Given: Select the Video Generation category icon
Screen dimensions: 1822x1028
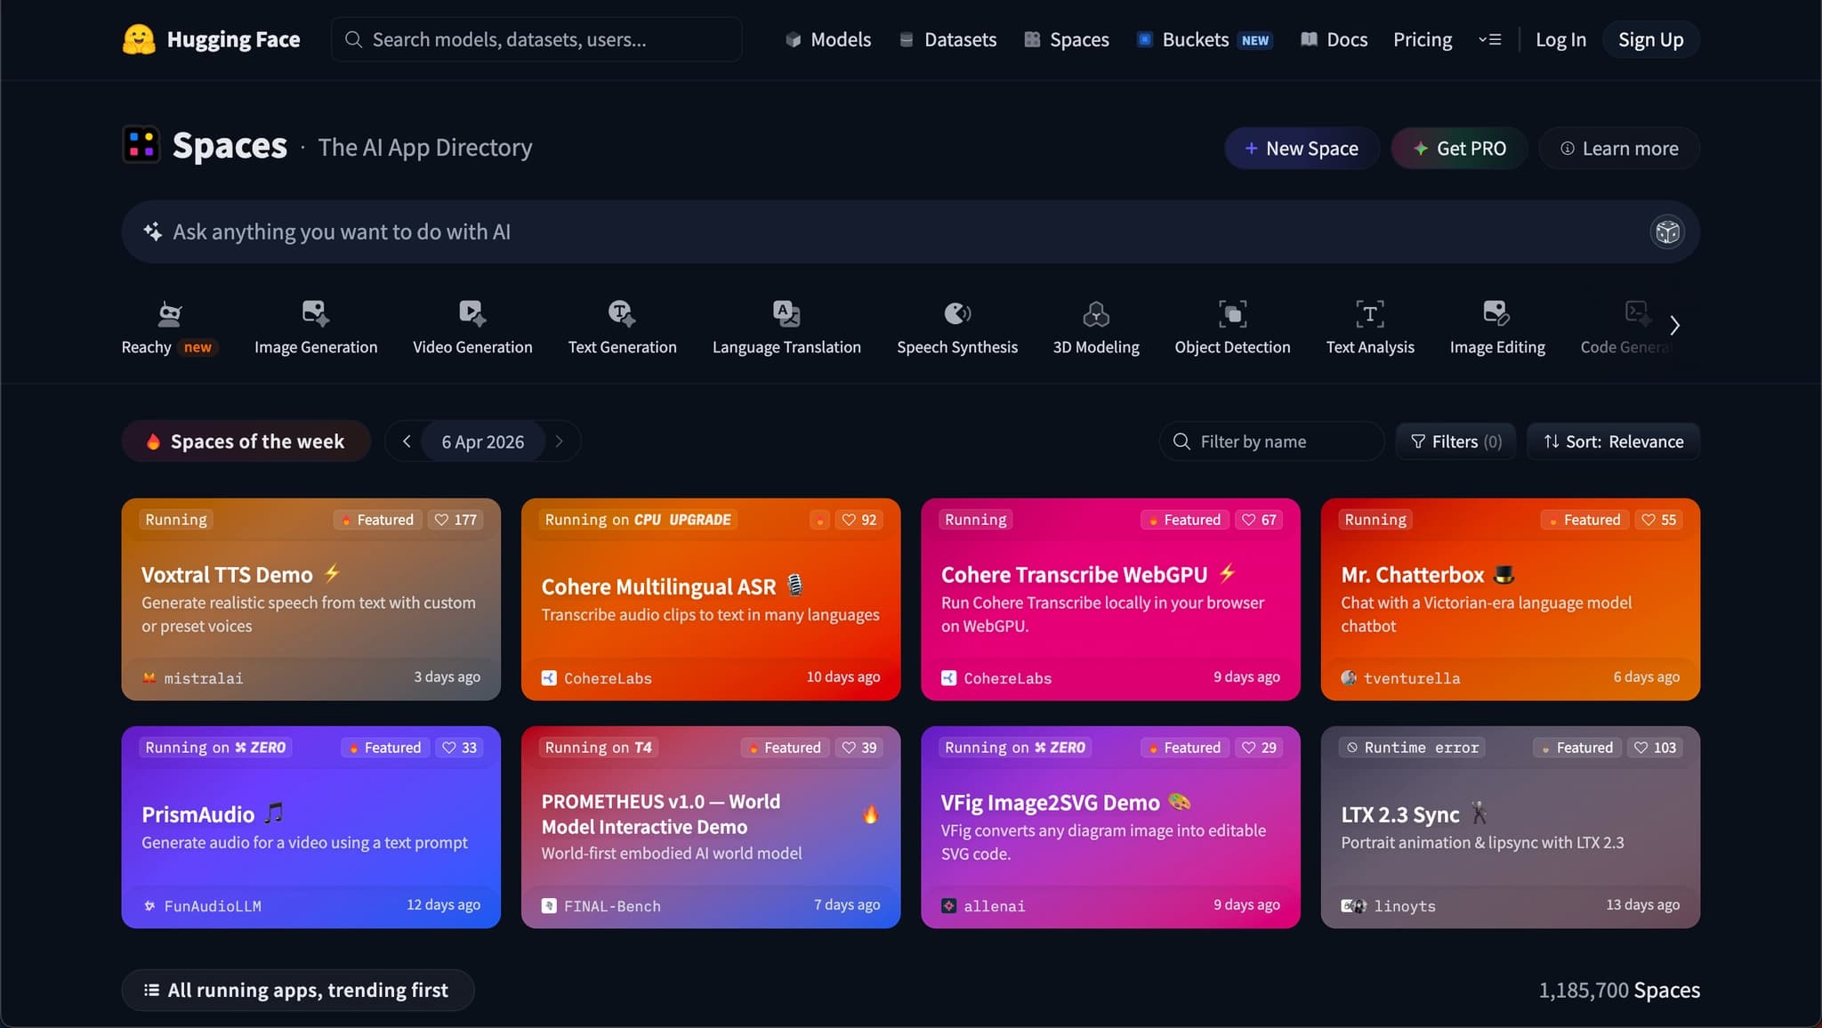Looking at the screenshot, I should pyautogui.click(x=472, y=314).
